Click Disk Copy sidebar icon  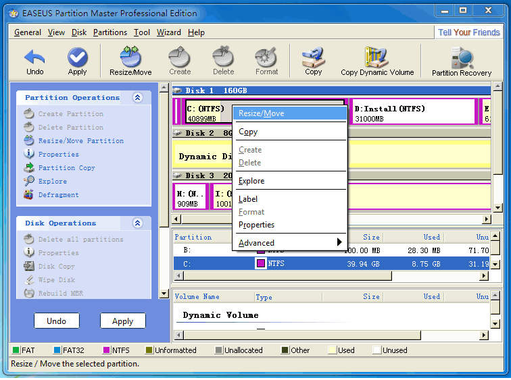[29, 266]
